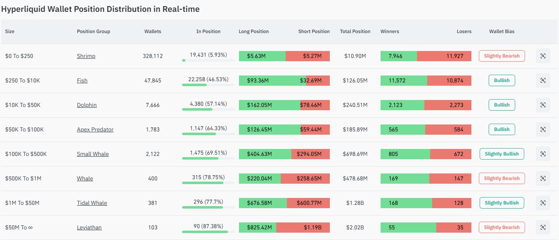The image size is (559, 240).
Task: Click the Leviathan row scan icon
Action: point(543,227)
